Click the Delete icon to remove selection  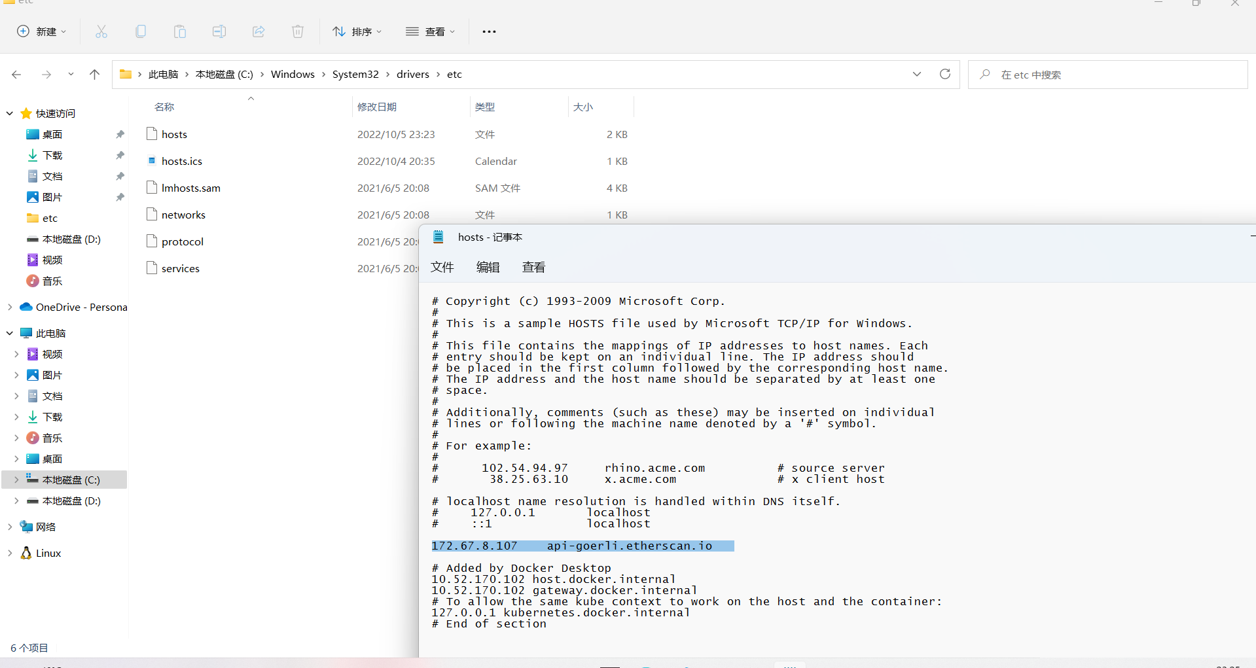click(297, 31)
